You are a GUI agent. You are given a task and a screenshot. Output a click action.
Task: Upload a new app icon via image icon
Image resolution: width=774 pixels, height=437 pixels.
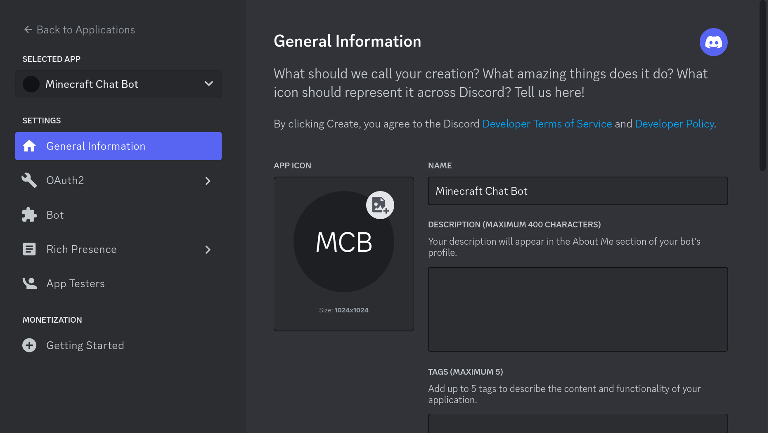pyautogui.click(x=379, y=205)
